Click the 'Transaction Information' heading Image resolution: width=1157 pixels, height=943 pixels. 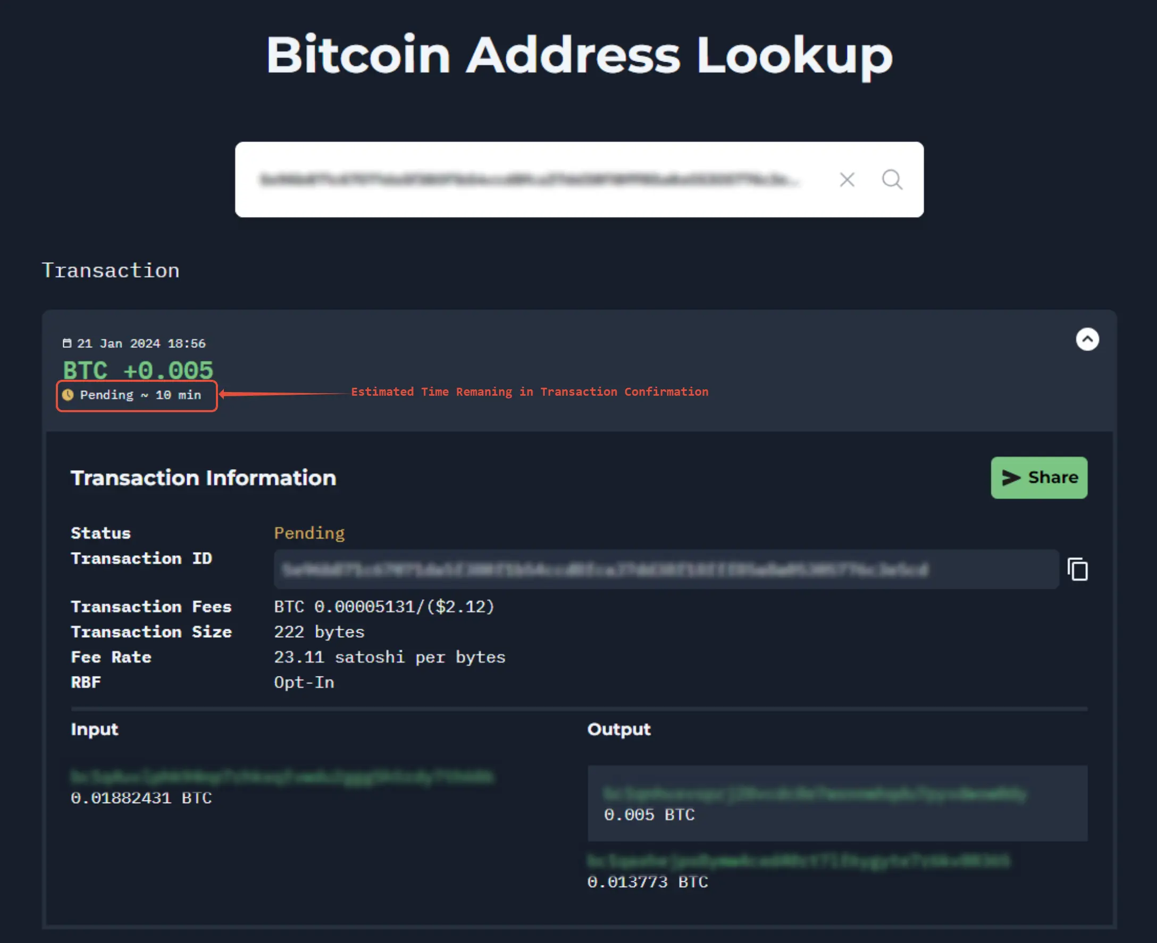pos(204,478)
